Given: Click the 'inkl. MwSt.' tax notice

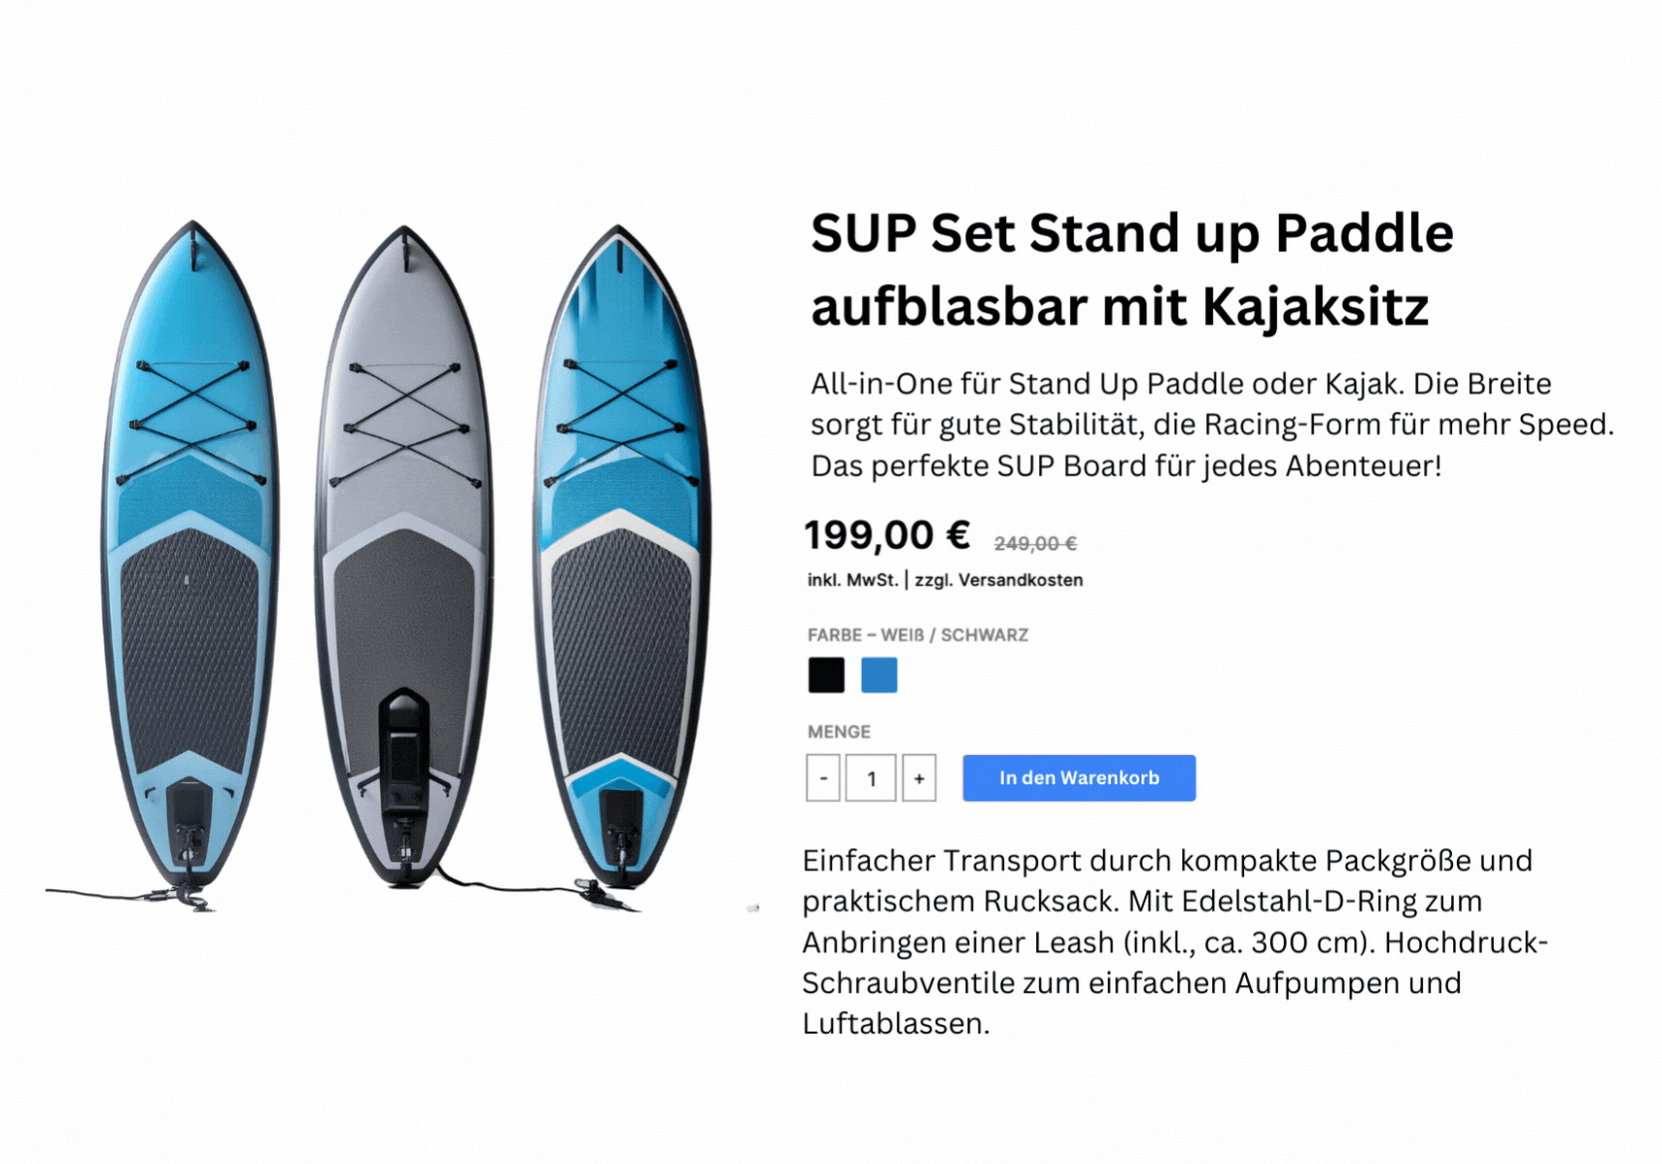Looking at the screenshot, I should 853,579.
